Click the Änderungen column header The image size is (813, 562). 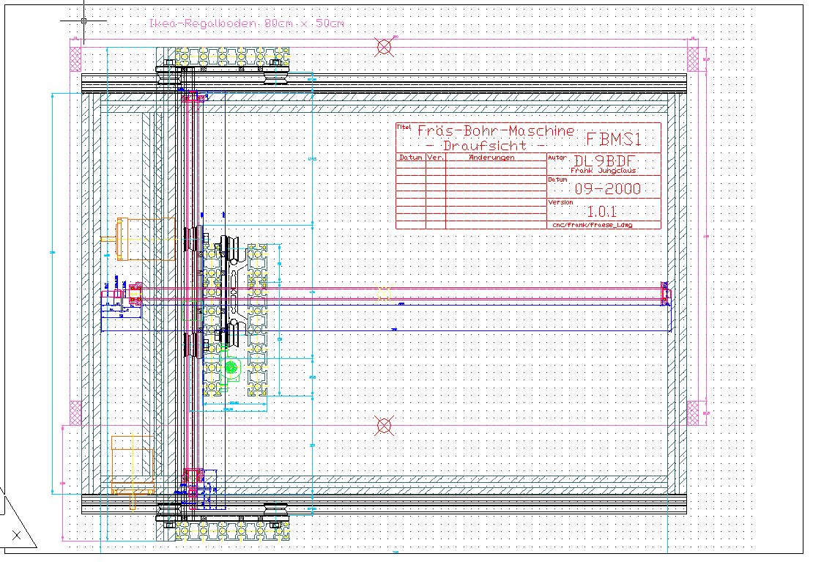click(491, 158)
